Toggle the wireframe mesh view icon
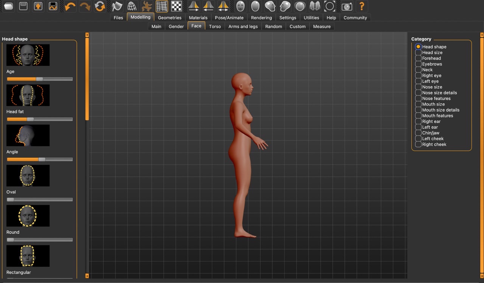 coord(132,6)
